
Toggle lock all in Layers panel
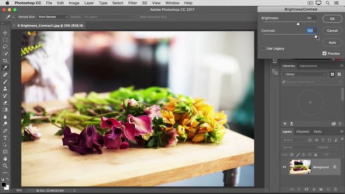[x=315, y=155]
